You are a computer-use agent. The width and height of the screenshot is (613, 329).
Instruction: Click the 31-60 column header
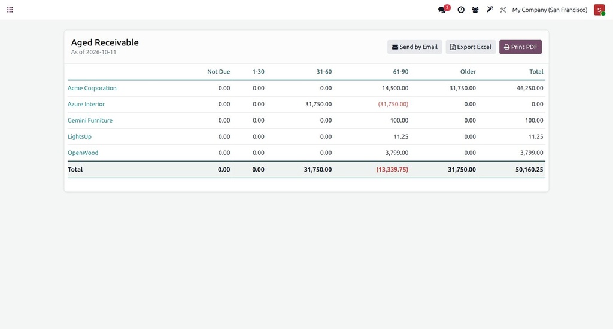coord(324,72)
